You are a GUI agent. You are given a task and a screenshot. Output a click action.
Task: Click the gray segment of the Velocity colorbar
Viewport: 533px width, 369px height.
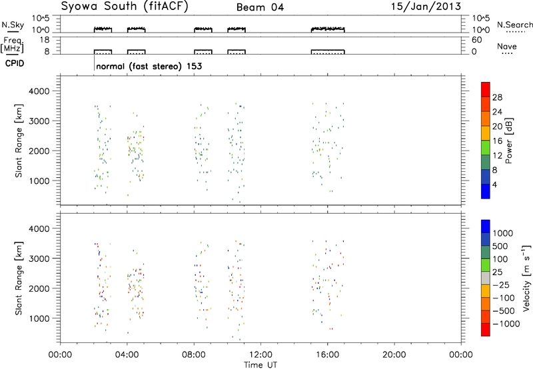[486, 278]
